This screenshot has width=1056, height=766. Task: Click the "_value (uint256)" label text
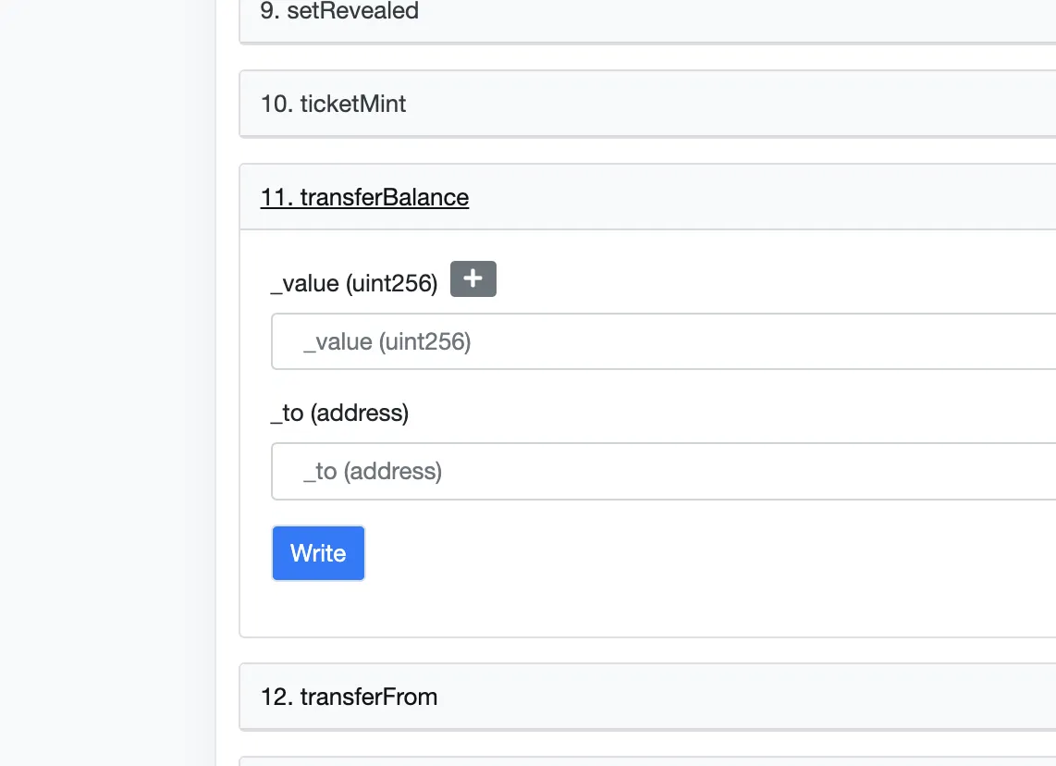354,283
